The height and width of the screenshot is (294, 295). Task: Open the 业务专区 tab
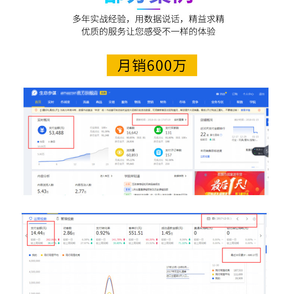217,102
